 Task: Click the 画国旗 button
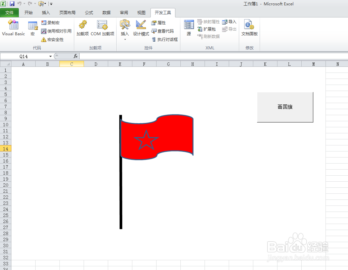click(x=285, y=107)
